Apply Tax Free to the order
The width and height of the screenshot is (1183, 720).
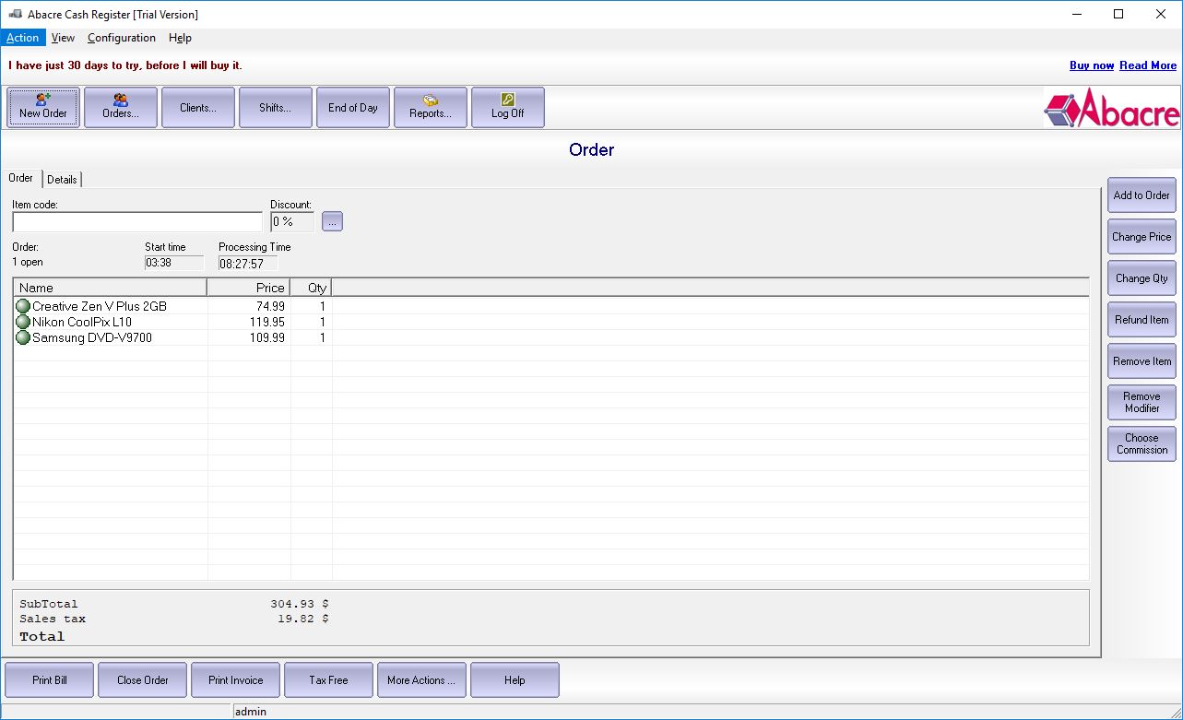[328, 679]
